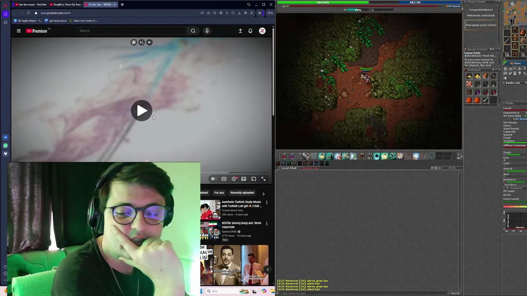
Task: Switch to the Local Chat tab in Tibia
Action: point(289,168)
